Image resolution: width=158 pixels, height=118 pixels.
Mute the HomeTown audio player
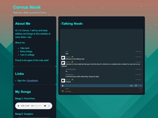click(45, 106)
